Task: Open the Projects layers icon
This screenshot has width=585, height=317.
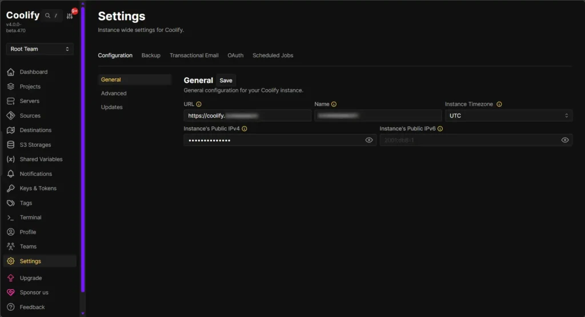Action: [11, 86]
